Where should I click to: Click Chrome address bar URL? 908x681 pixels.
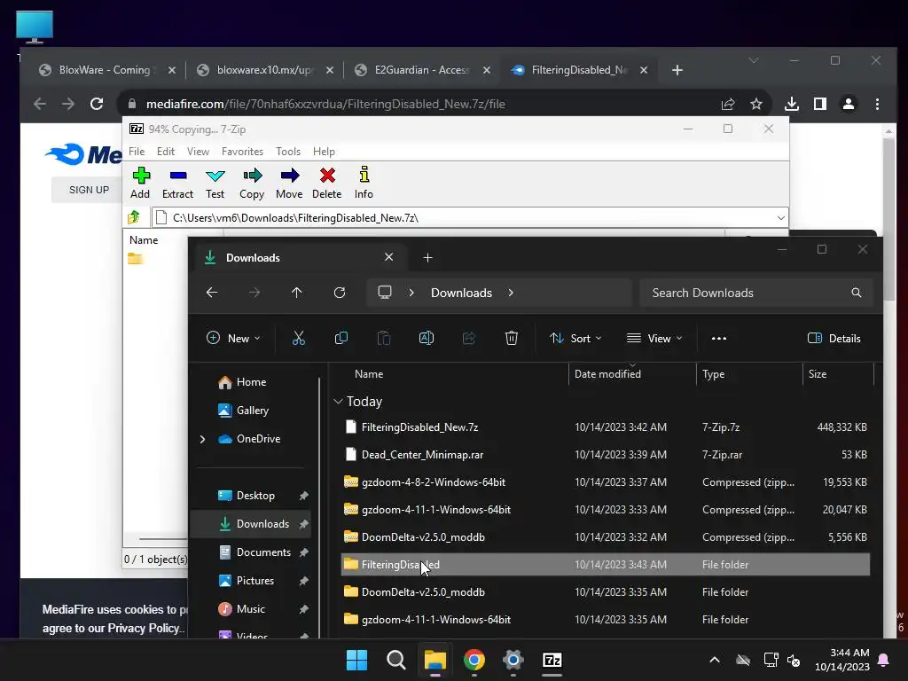point(325,105)
